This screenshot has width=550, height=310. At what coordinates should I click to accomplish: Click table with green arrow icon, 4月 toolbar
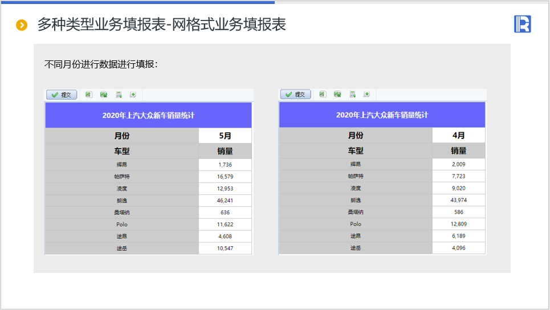click(353, 94)
